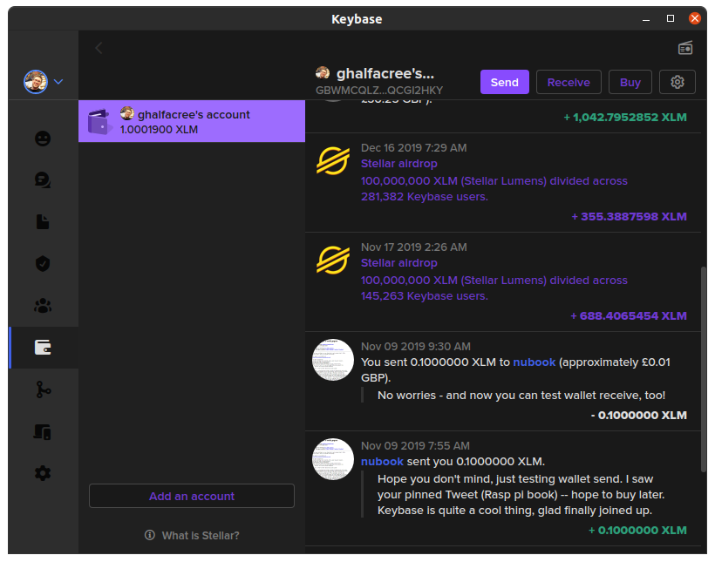The height and width of the screenshot is (562, 715).
Task: Click the radio broadcast icon top right
Action: (x=685, y=48)
